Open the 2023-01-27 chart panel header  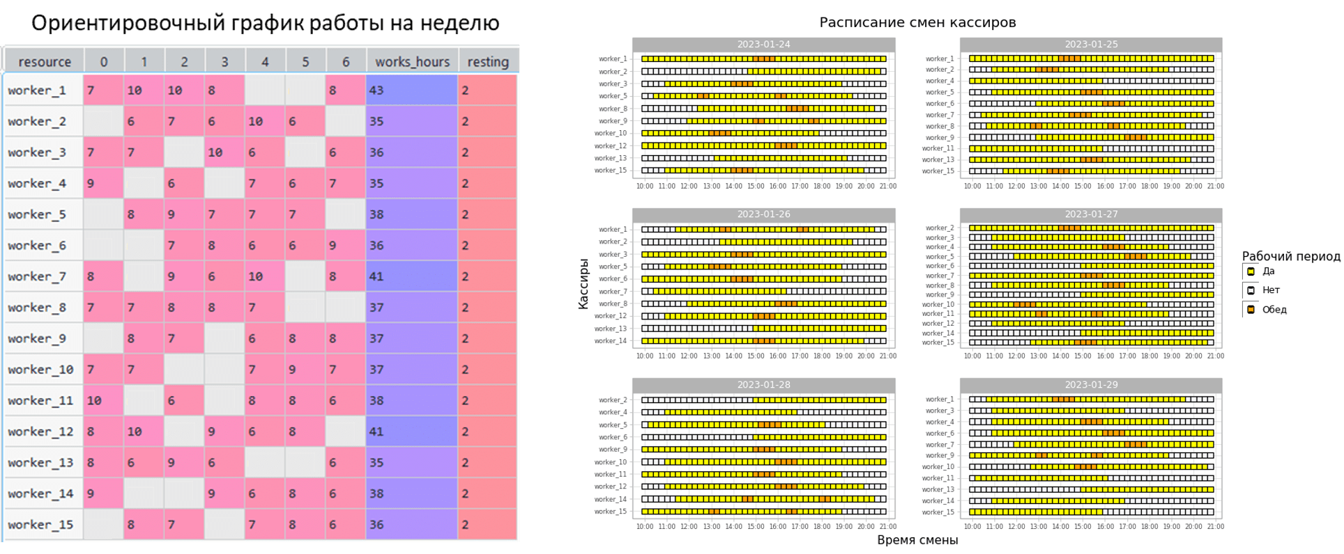point(1091,214)
